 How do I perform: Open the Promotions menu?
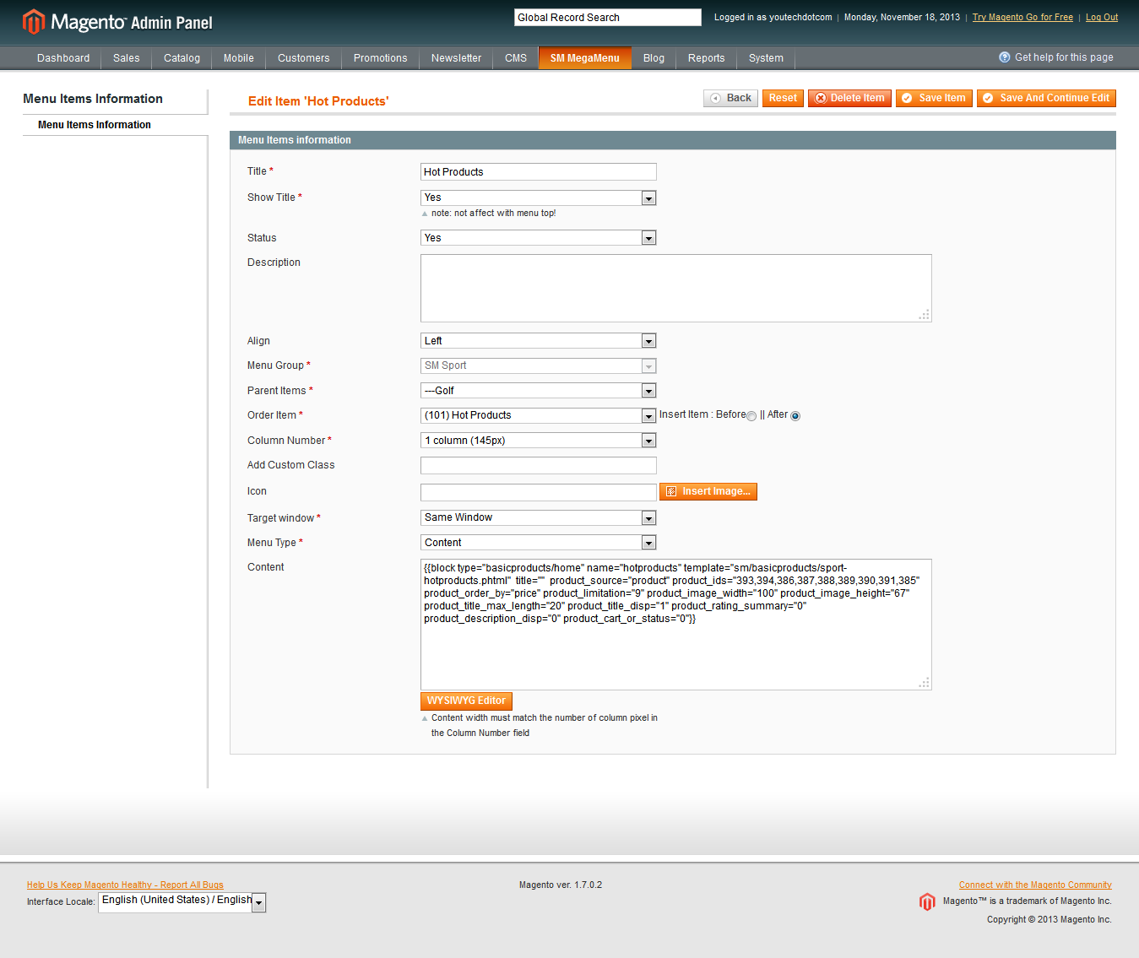pyautogui.click(x=380, y=58)
